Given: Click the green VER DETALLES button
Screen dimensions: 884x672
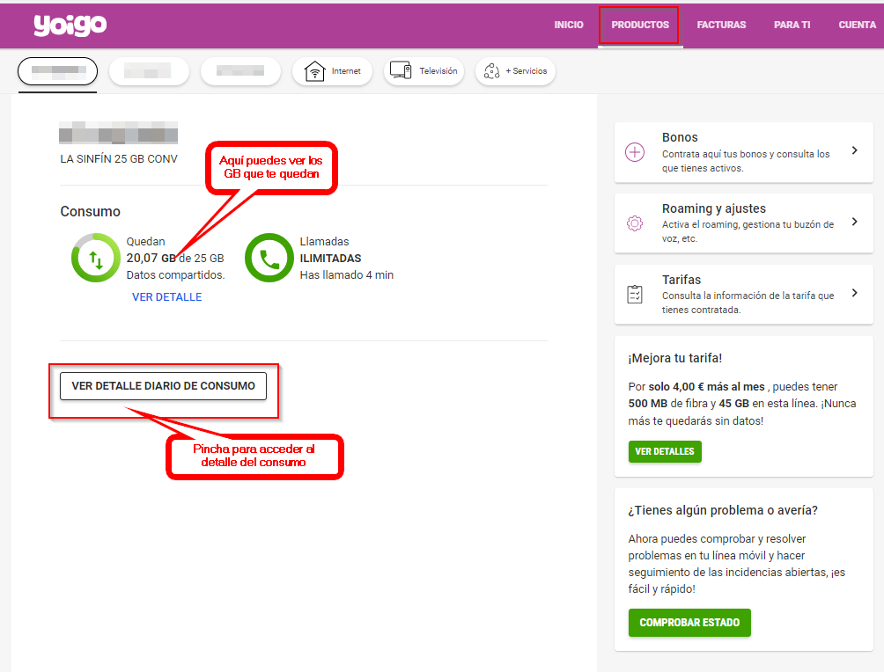Looking at the screenshot, I should [x=665, y=452].
